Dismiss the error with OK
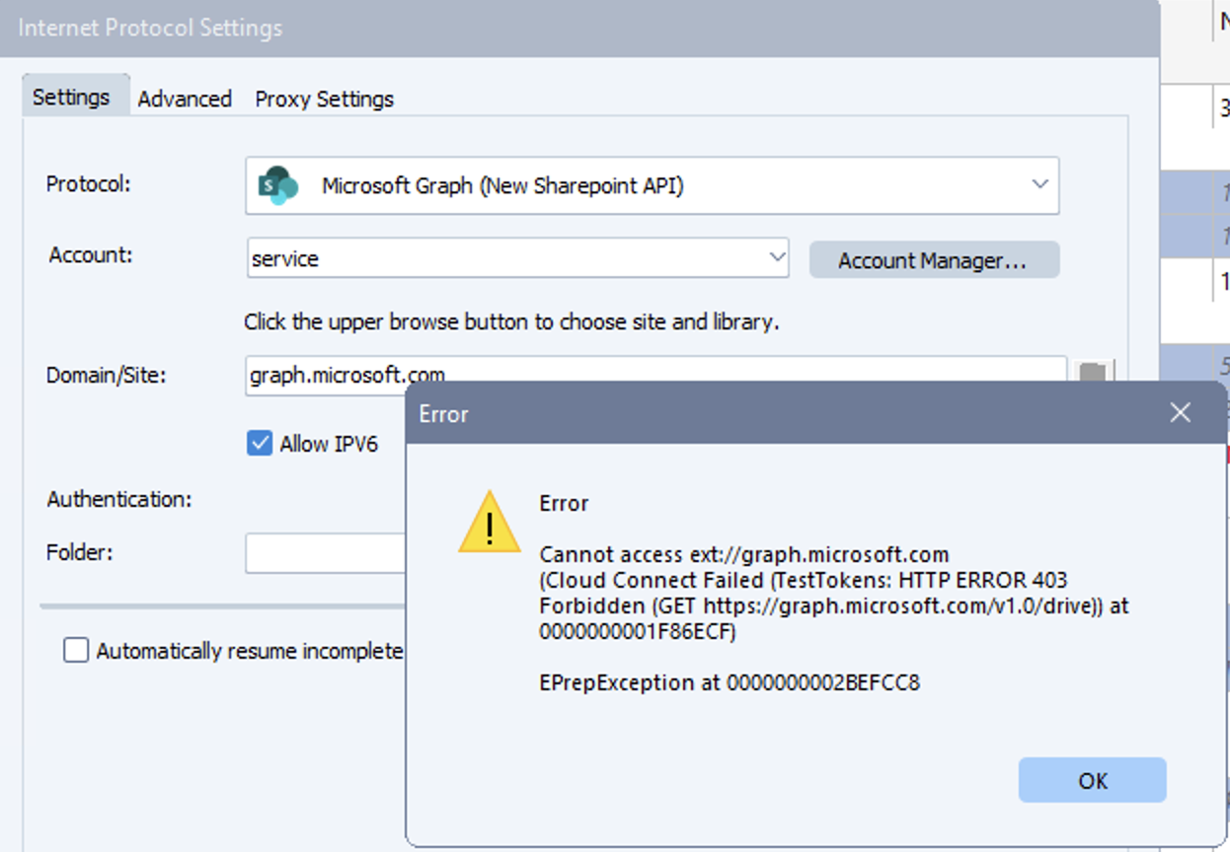This screenshot has width=1230, height=852. [x=1093, y=781]
